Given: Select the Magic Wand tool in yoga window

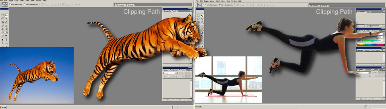Looking at the screenshot, I should point(202,19).
